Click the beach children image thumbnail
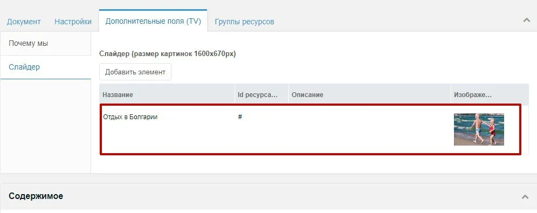The height and width of the screenshot is (213, 537). click(479, 129)
